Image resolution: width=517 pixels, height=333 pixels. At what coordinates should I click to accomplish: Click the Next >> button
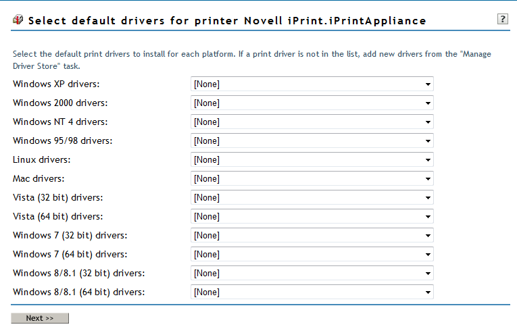point(40,318)
